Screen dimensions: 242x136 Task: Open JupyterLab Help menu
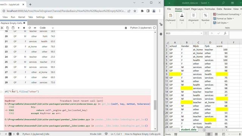click(x=50, y=17)
